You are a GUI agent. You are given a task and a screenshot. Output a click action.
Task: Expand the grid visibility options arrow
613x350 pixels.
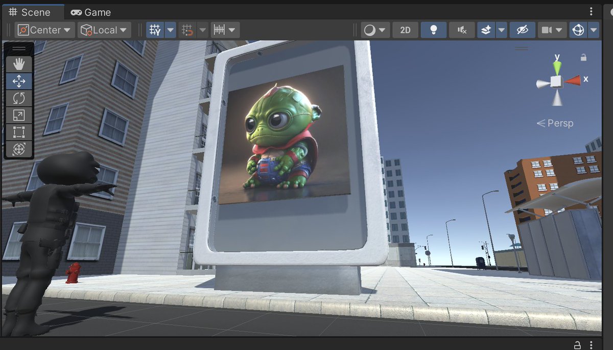click(170, 30)
